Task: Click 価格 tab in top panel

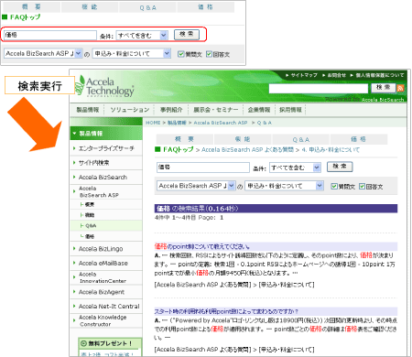Action: [206, 7]
